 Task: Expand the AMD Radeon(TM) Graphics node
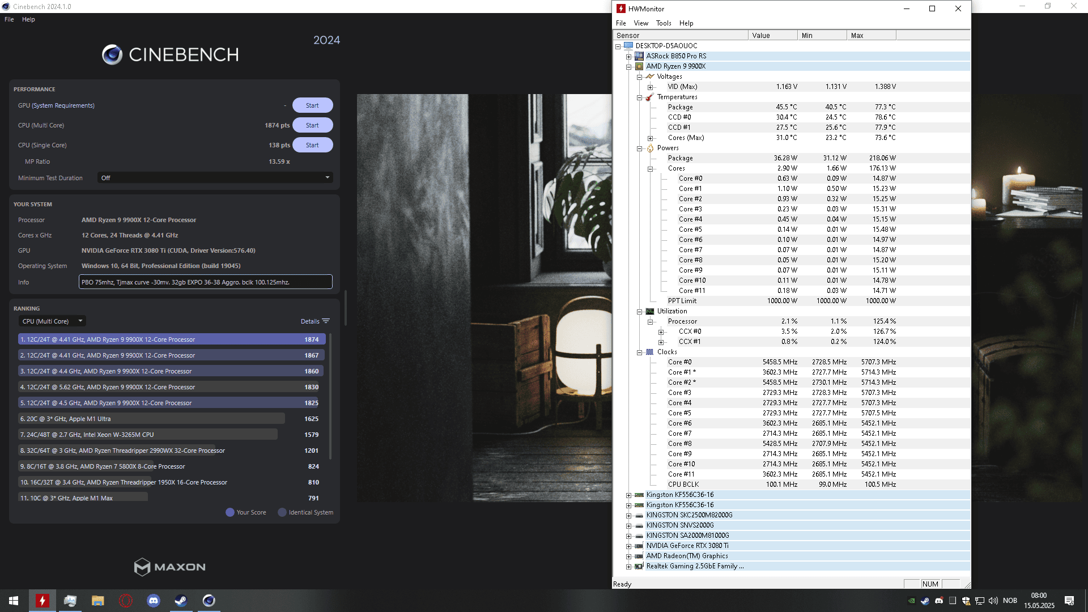click(x=628, y=556)
